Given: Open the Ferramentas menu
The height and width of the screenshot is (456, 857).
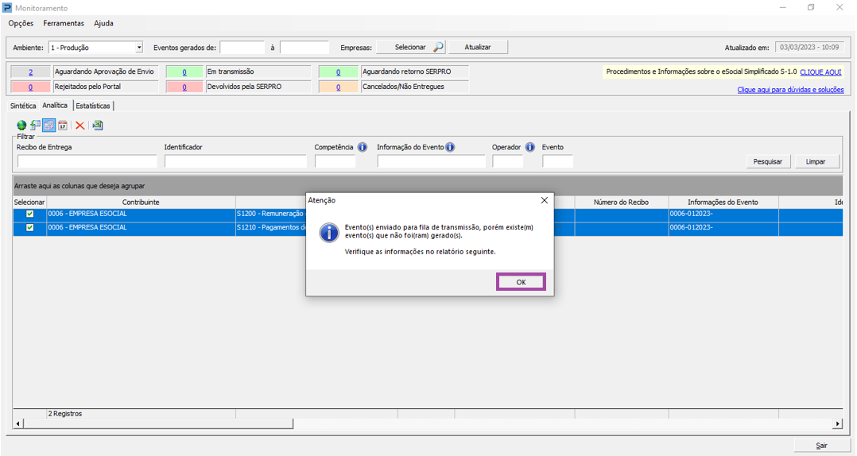Looking at the screenshot, I should 64,24.
